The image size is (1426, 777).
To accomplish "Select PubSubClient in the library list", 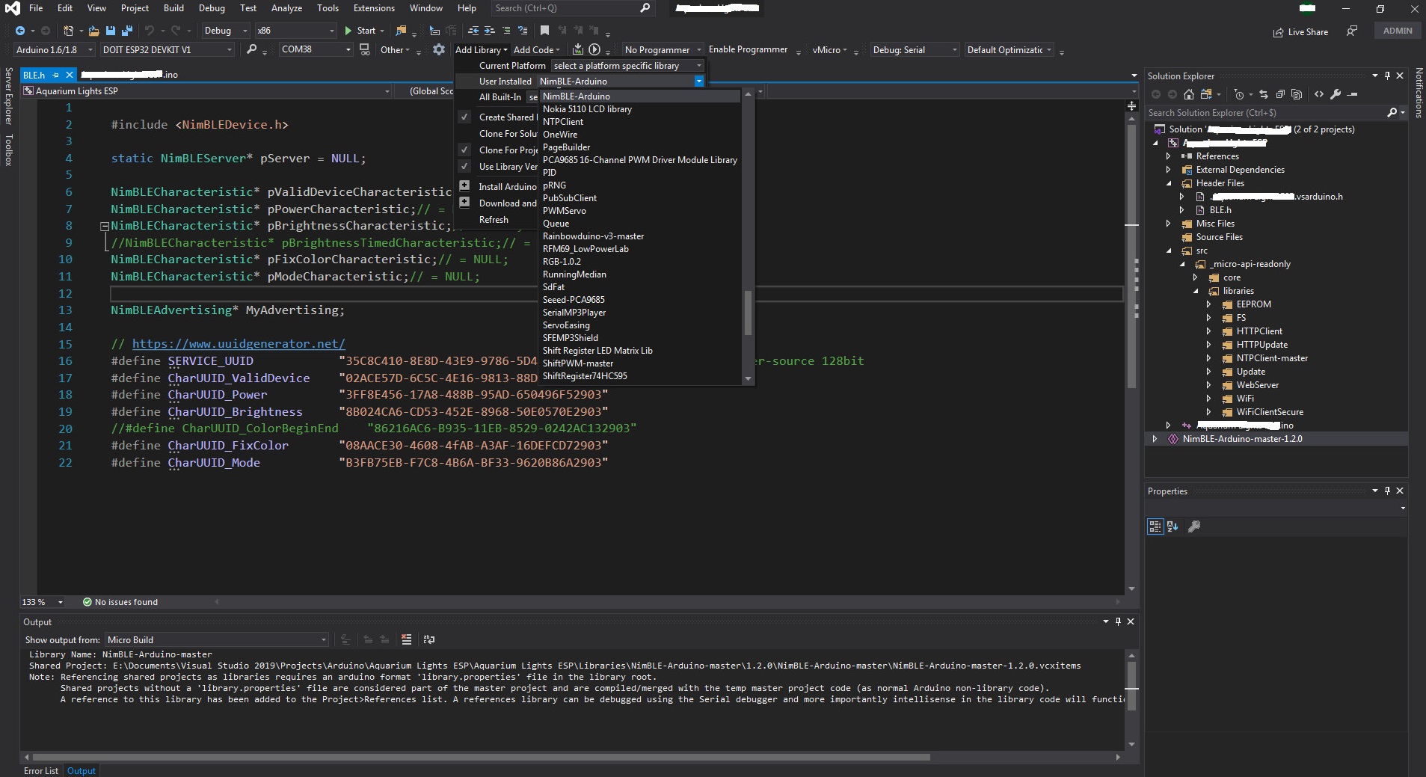I will click(569, 198).
